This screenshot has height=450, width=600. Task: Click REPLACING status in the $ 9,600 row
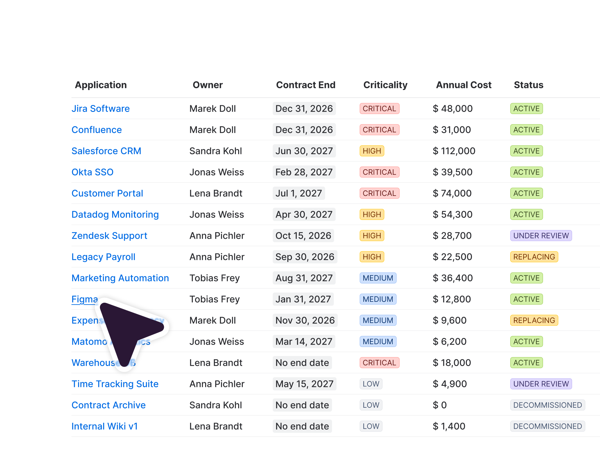tap(534, 320)
